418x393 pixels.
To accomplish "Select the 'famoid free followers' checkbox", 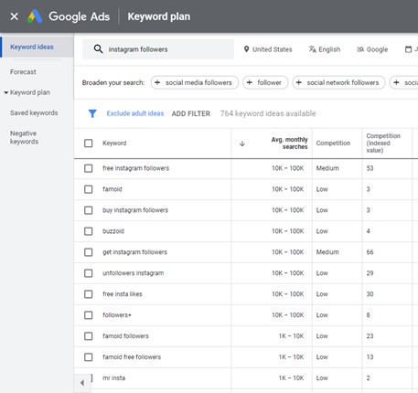I will coord(89,357).
